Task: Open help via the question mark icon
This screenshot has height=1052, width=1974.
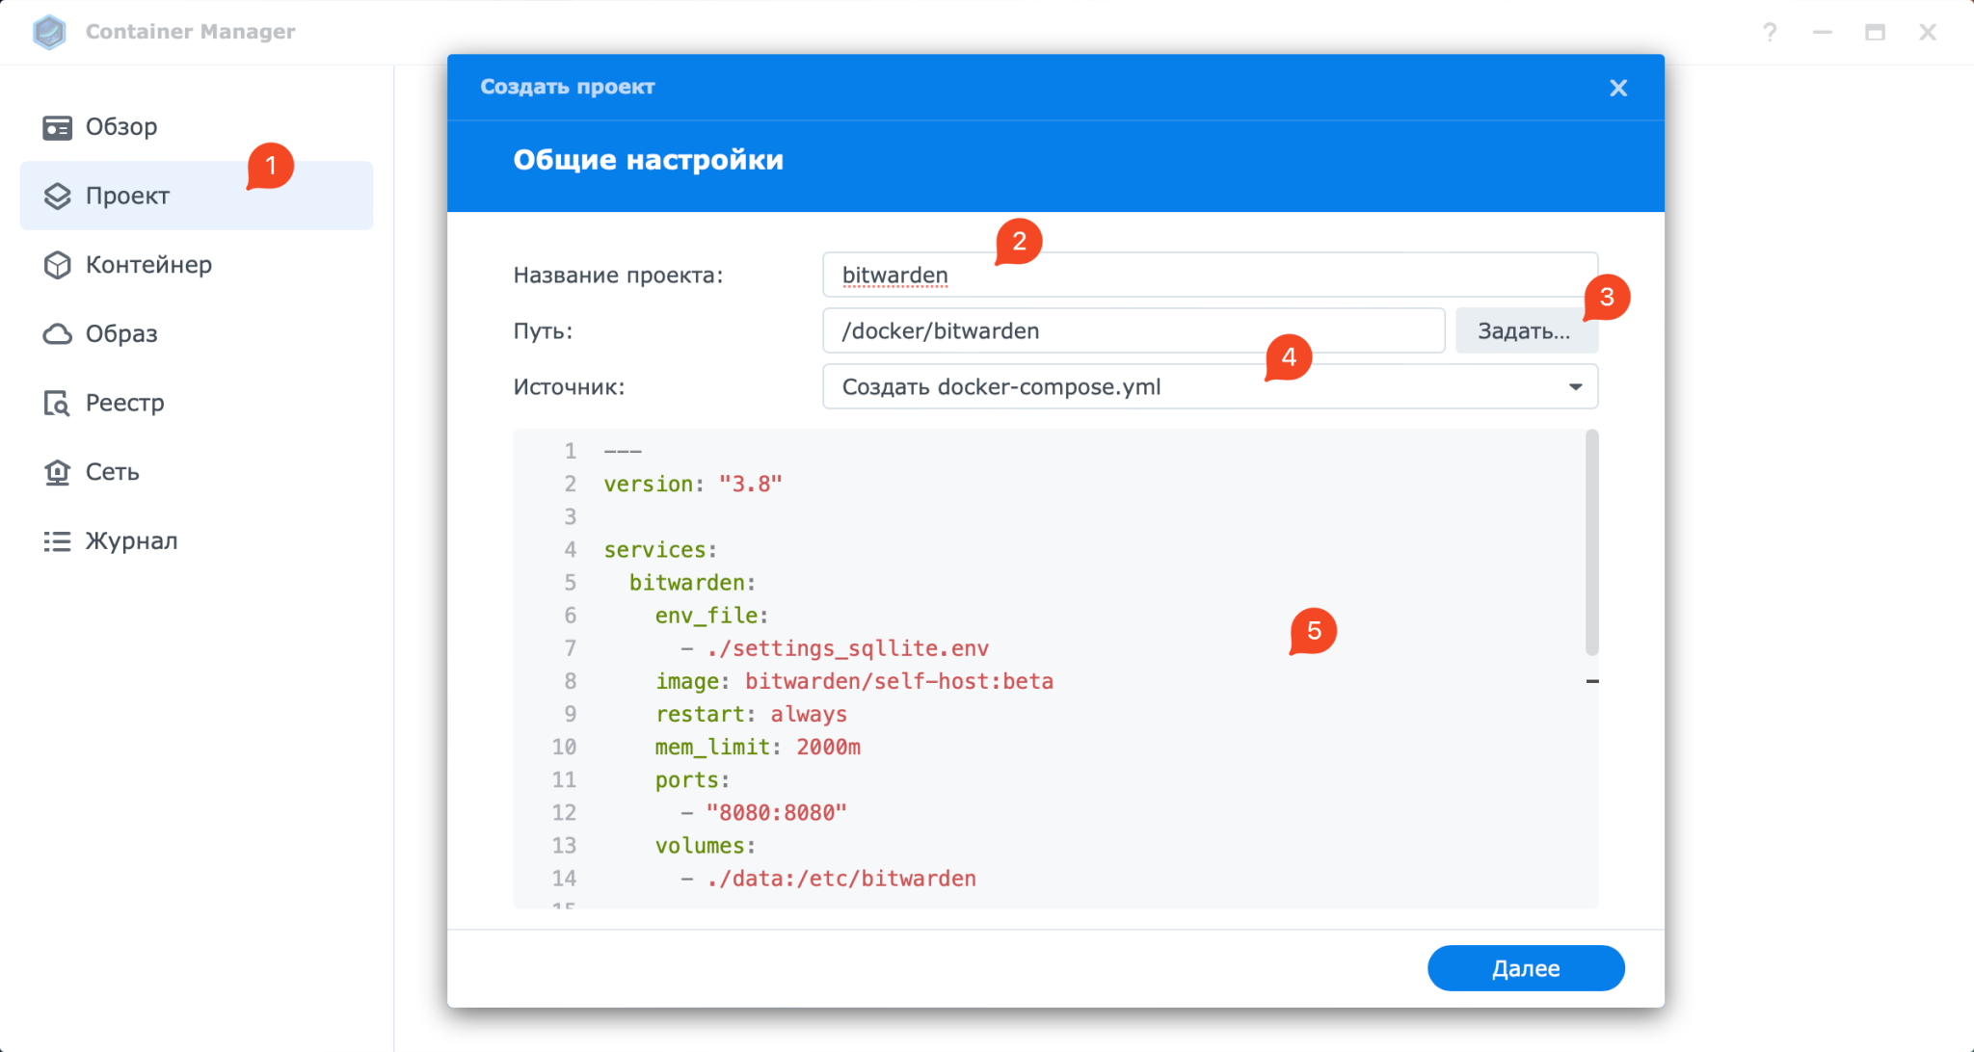Action: coord(1770,32)
